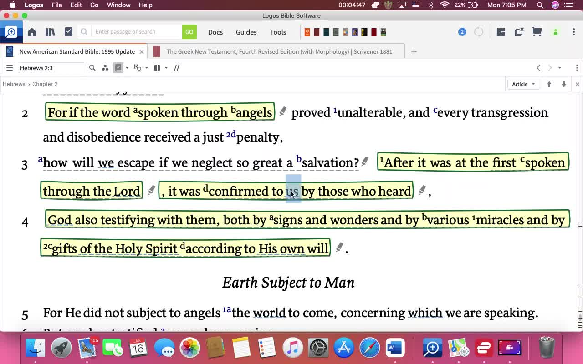Click the magnifier in the search box
Image resolution: width=583 pixels, height=364 pixels.
pos(84,32)
